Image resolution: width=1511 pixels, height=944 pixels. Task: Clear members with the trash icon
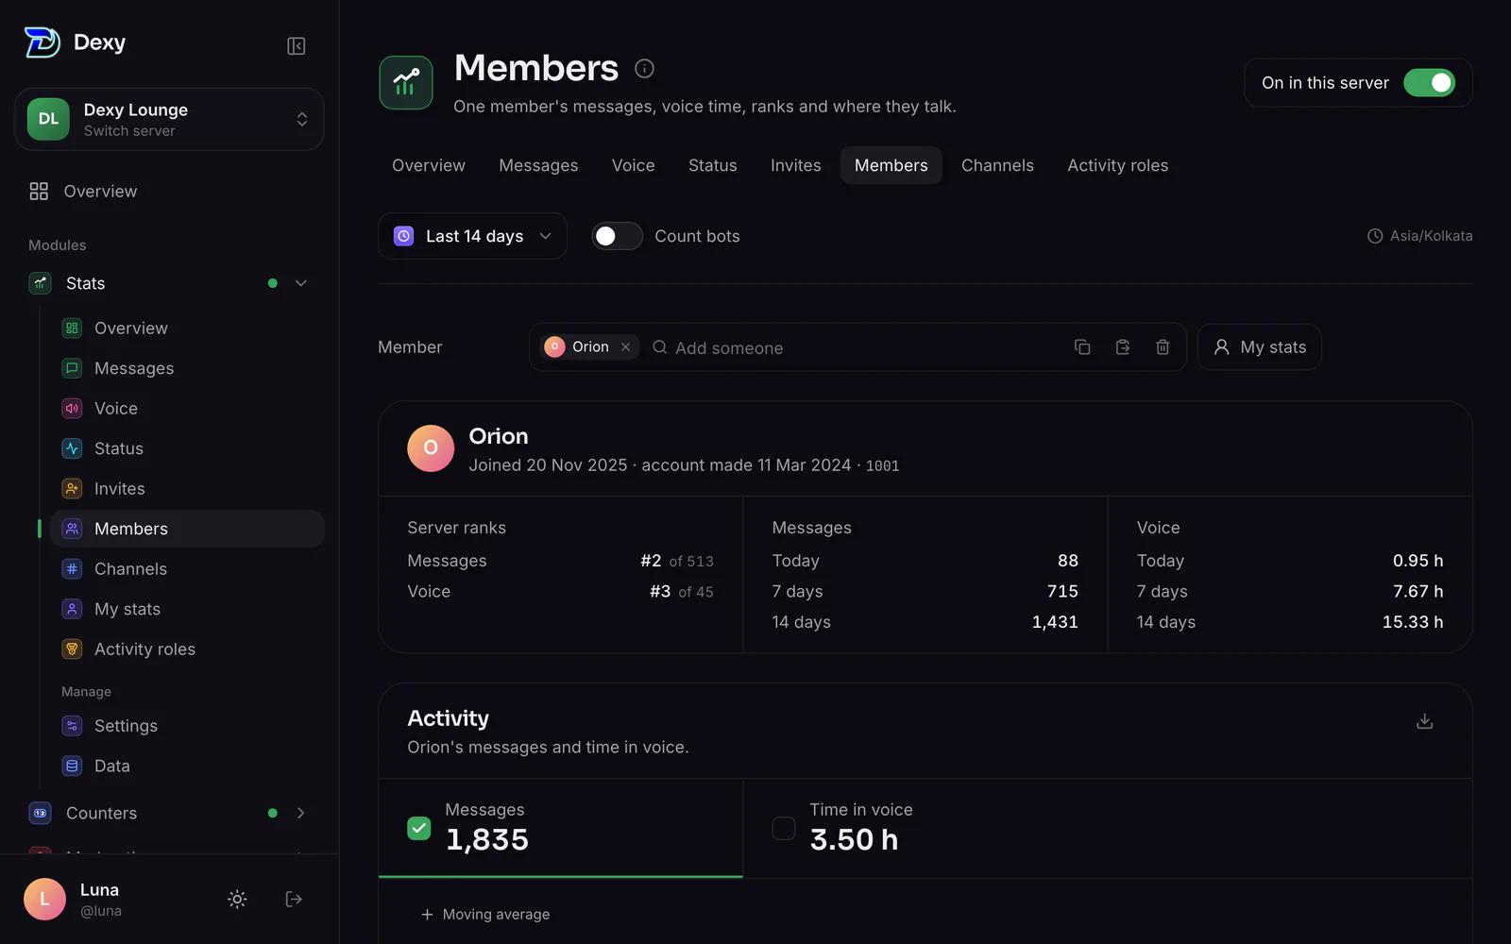click(x=1163, y=347)
